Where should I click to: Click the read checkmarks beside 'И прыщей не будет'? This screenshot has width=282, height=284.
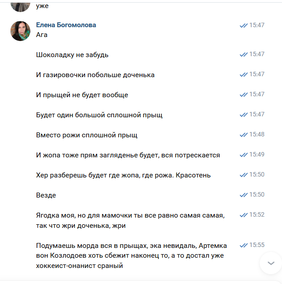coord(244,95)
